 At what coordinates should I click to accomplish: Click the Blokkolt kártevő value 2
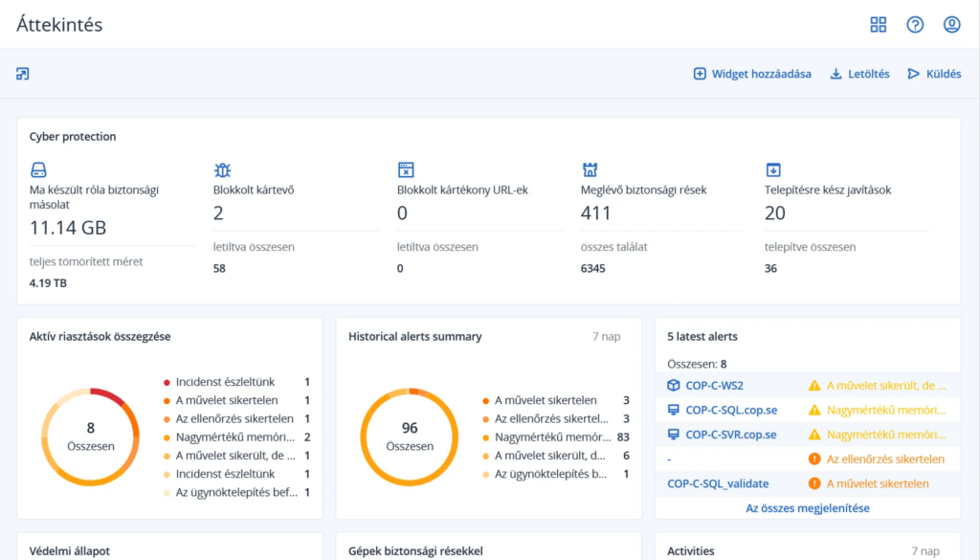click(x=218, y=213)
